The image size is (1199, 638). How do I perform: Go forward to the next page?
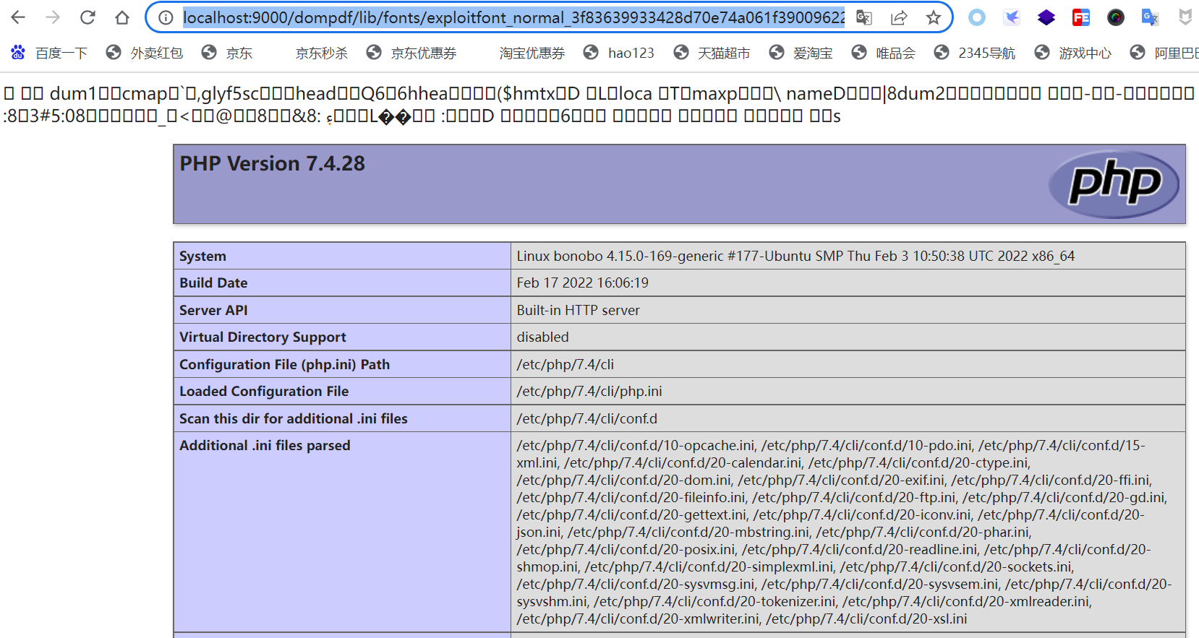point(53,17)
